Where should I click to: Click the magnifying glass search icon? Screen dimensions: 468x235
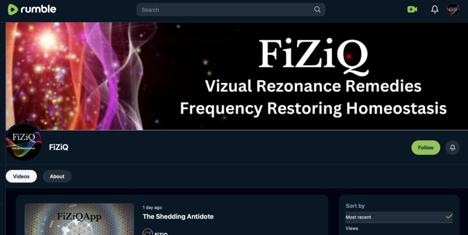coord(317,10)
